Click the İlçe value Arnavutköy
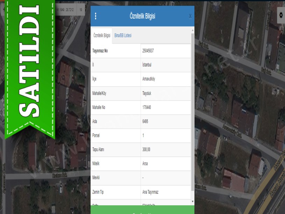 click(x=148, y=79)
